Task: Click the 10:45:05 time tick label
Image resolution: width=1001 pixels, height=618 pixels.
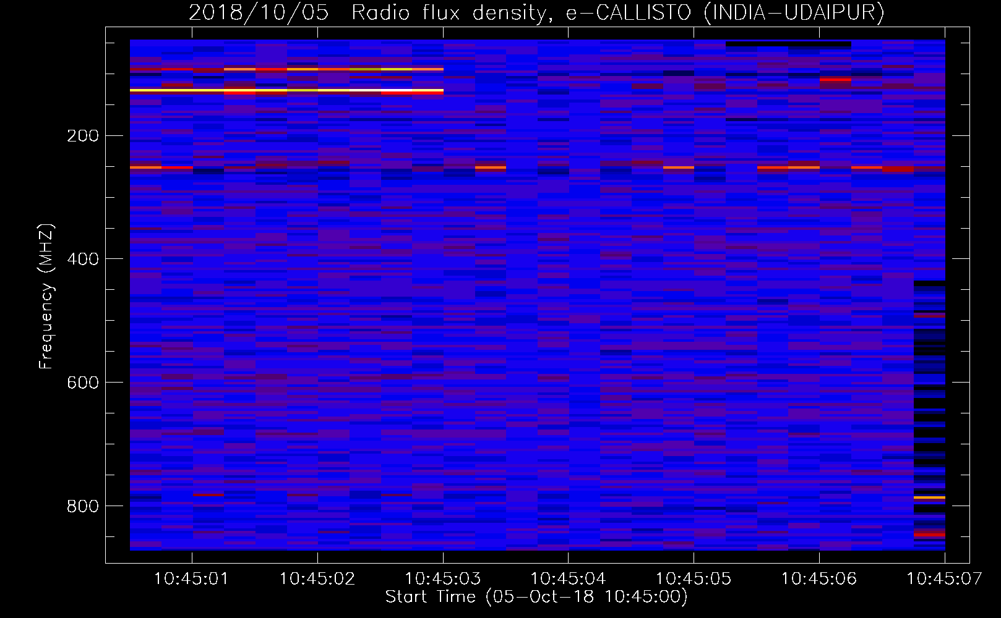Action: coord(693,578)
